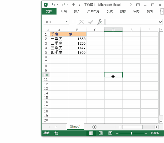
Task: Click the zoom slider handle
Action: (x=131, y=133)
